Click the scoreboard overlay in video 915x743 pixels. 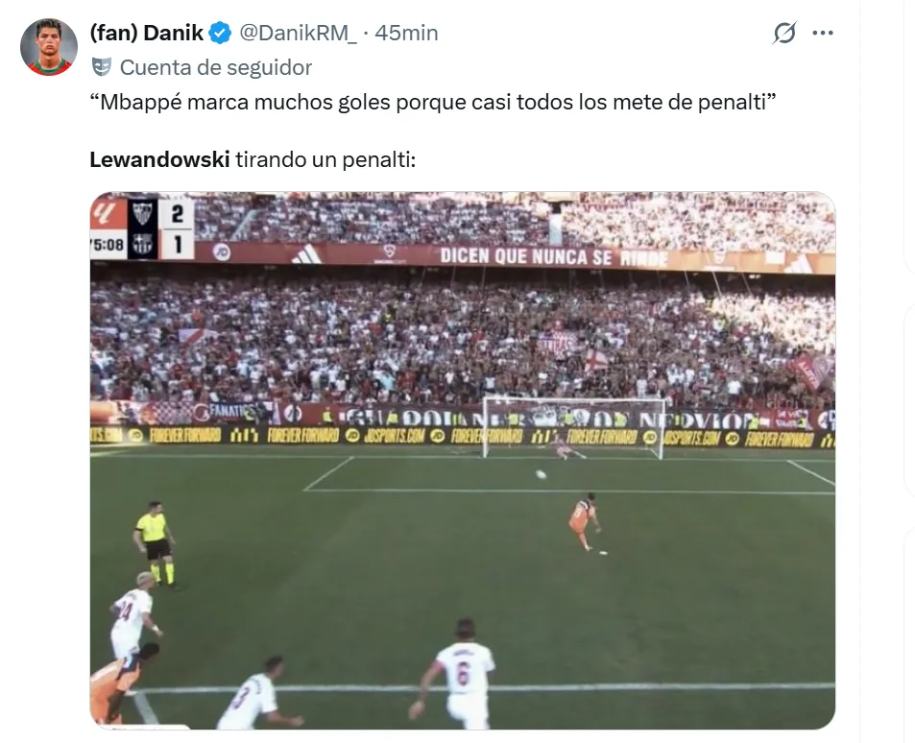[142, 228]
